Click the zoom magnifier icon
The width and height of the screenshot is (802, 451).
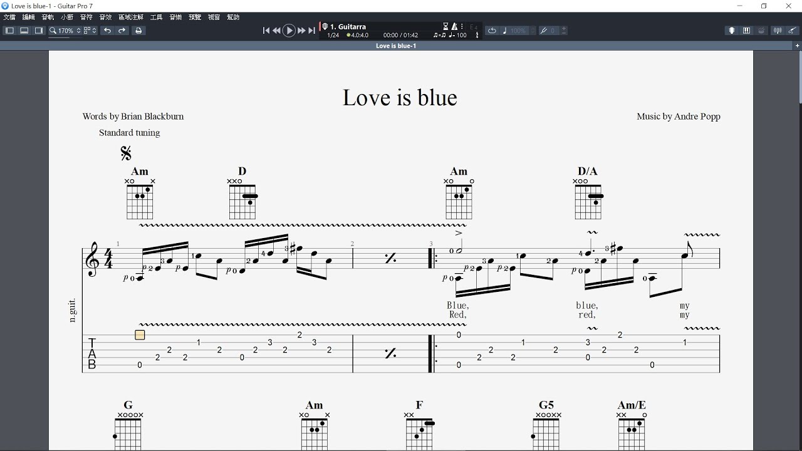point(53,31)
